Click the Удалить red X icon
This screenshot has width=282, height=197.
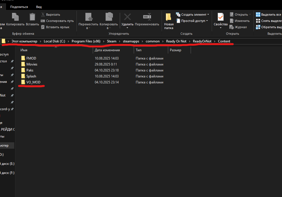(x=127, y=17)
